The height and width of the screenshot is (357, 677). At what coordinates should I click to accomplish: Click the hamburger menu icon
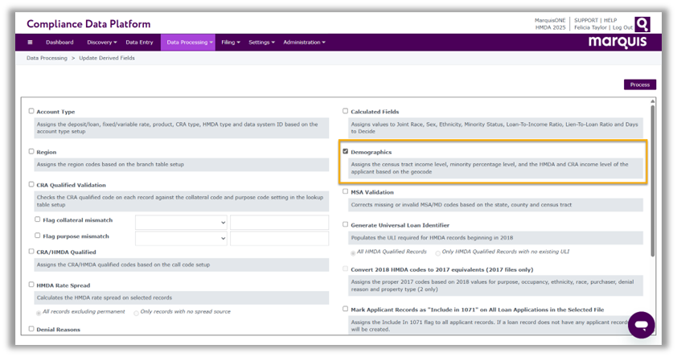[31, 43]
